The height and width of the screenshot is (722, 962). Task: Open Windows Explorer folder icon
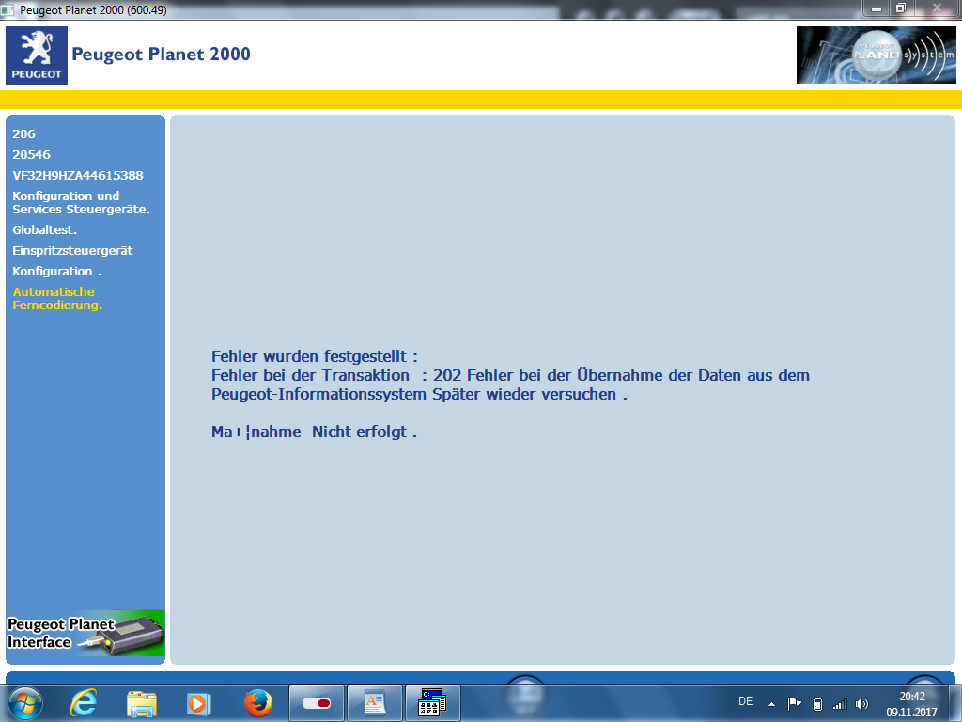click(142, 702)
